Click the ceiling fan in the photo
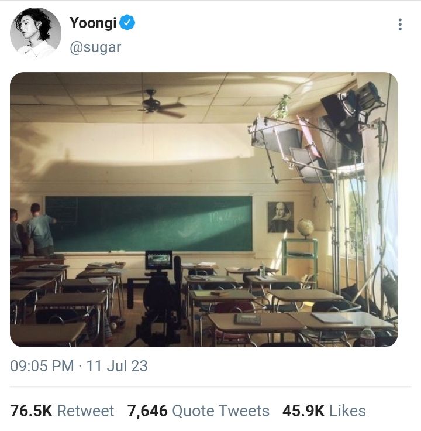 (156, 104)
